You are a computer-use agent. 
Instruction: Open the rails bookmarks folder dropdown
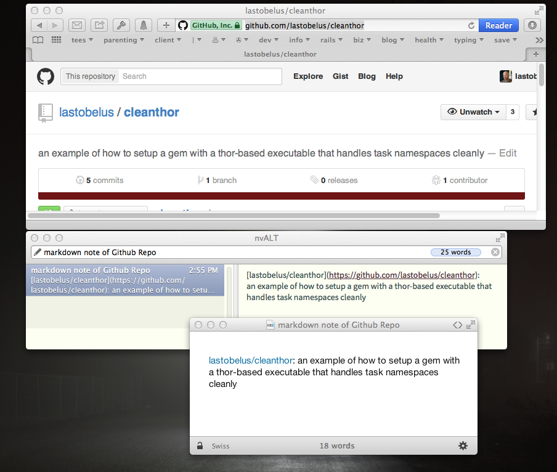click(x=330, y=40)
